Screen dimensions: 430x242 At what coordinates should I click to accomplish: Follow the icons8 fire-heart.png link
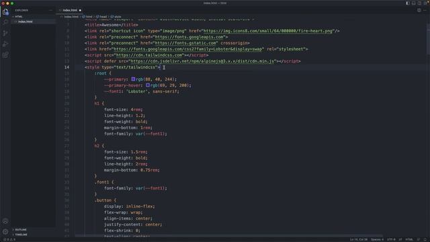(268, 31)
